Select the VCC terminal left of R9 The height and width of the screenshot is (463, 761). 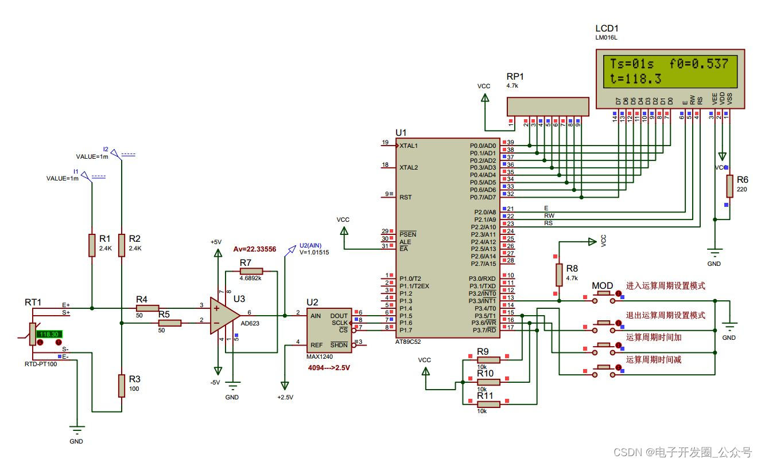pos(425,371)
